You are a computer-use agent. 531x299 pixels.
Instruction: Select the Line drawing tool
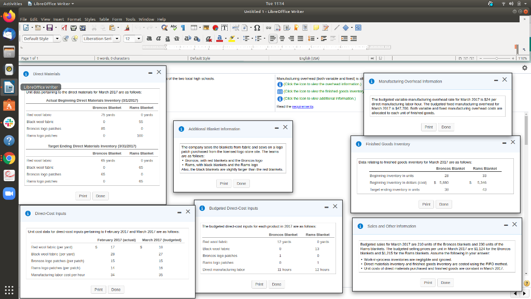(x=337, y=28)
